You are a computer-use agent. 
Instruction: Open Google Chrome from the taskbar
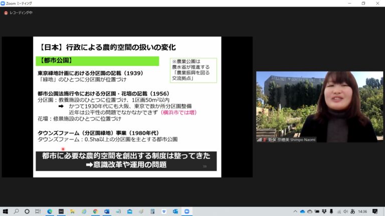tap(95, 211)
